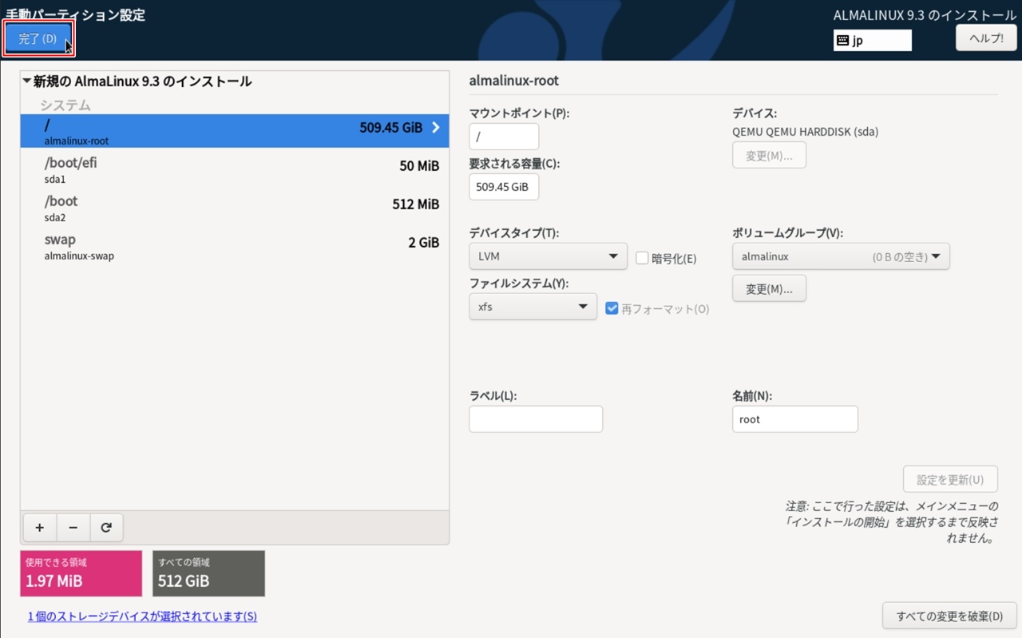Uncheck the 再フォーマット reformat checkbox

(x=612, y=308)
